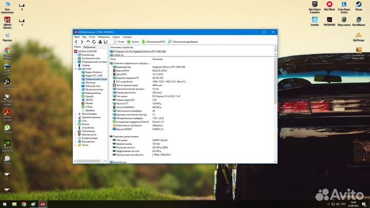The height and width of the screenshot is (208, 370).
Task: Open the user icon in AIDA64 toolbar
Action: tap(100, 42)
